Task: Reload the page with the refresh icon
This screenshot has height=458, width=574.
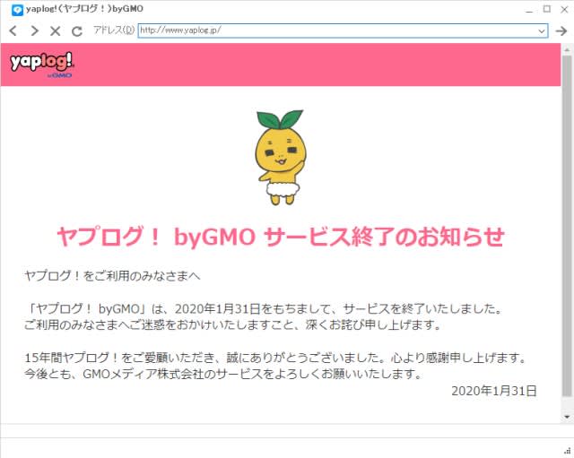Action: point(77,31)
